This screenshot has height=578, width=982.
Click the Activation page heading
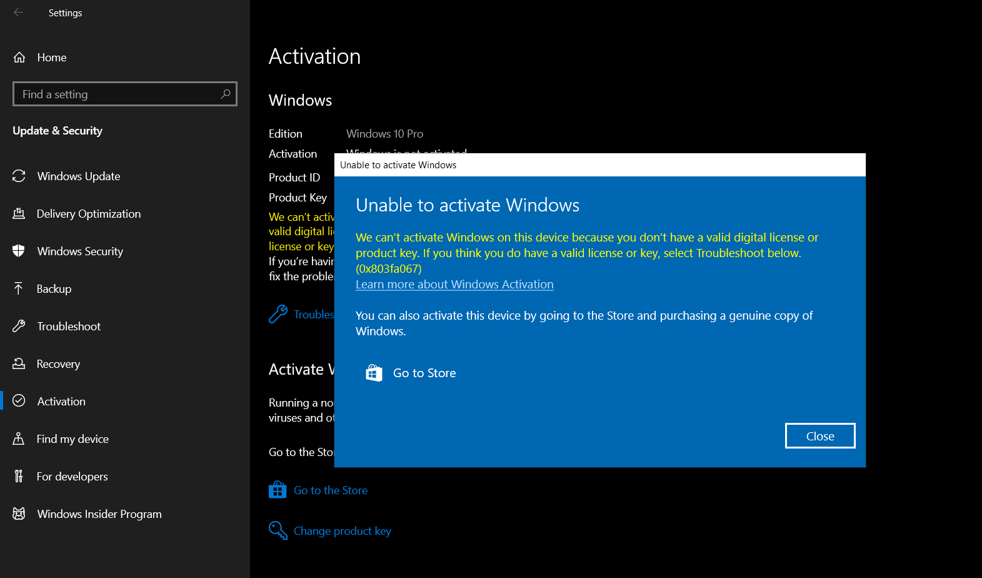(314, 56)
